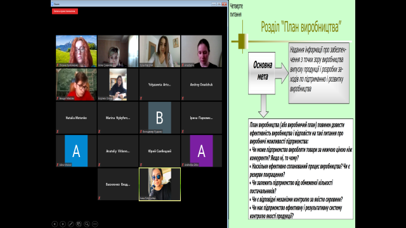Select the Andrey Ovadchuk participant tile
This screenshot has height=228, width=406.
click(x=202, y=84)
